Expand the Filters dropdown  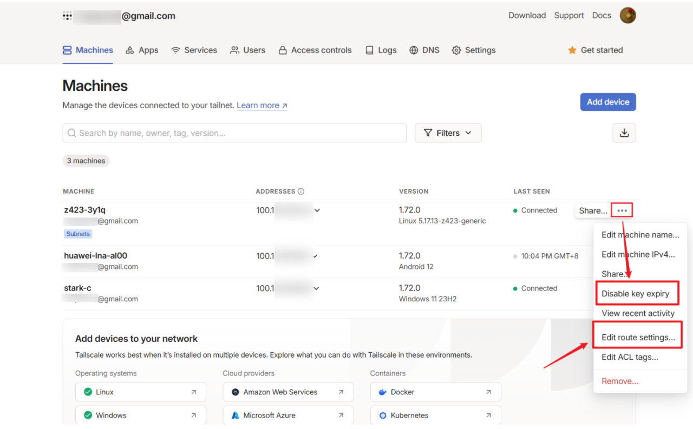pos(448,133)
